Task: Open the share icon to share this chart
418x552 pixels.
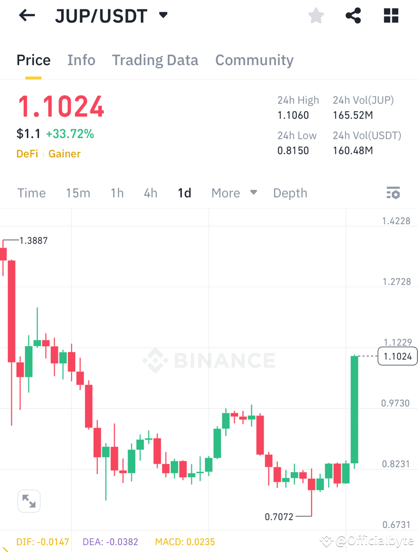Action: click(x=353, y=15)
